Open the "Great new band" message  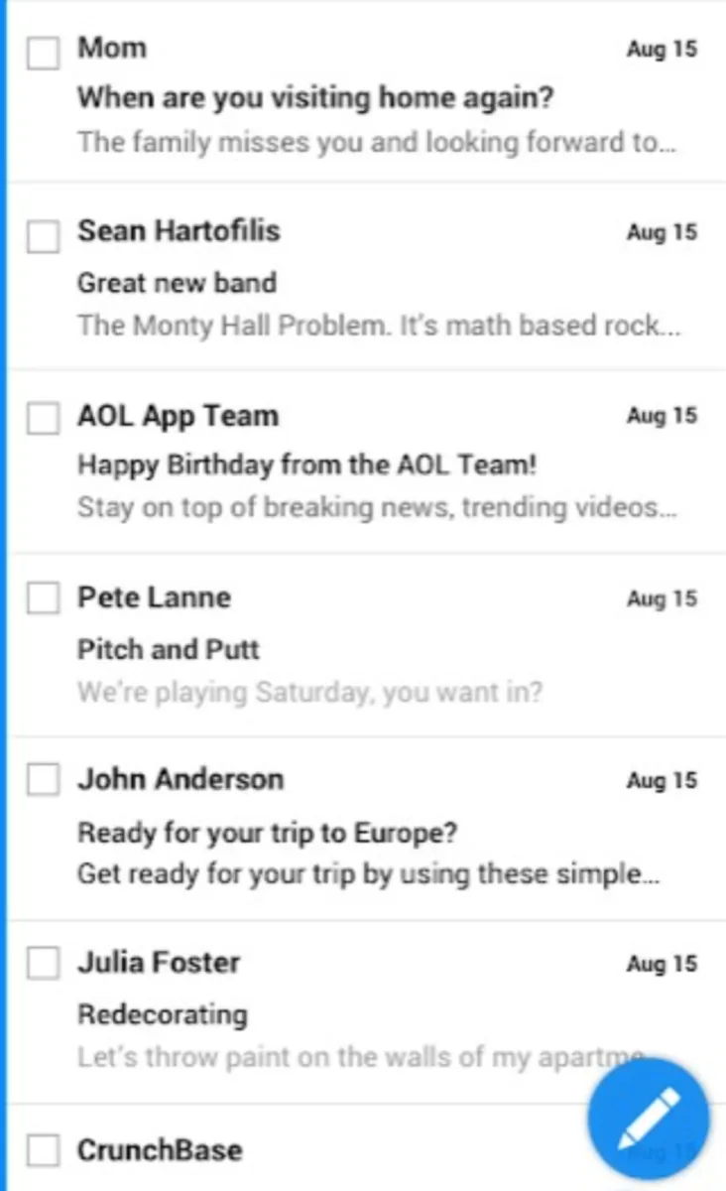[x=177, y=283]
